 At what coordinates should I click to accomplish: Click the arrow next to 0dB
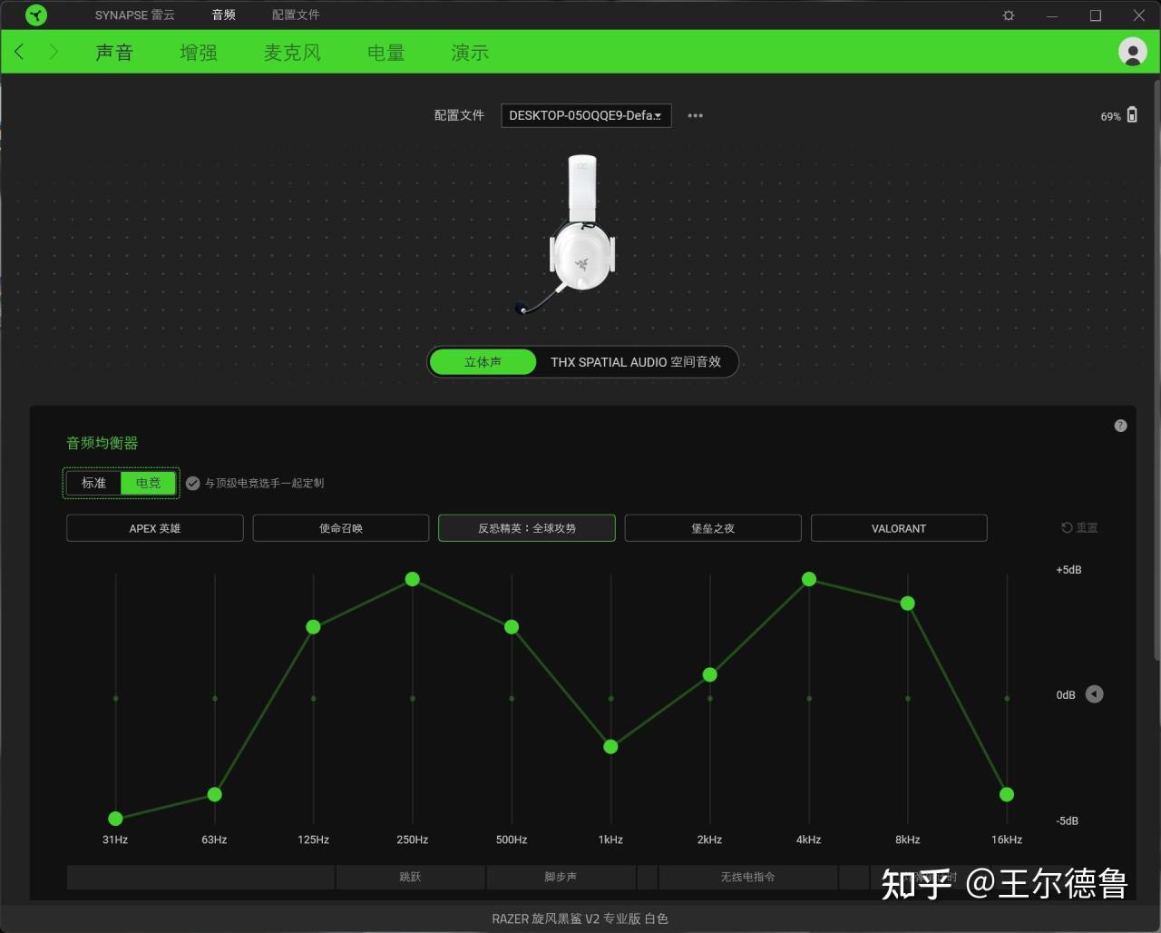pyautogui.click(x=1095, y=694)
